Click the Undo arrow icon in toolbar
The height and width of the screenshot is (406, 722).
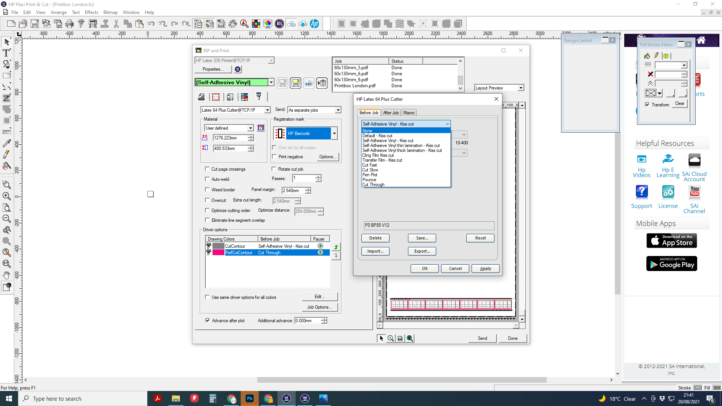(x=151, y=24)
